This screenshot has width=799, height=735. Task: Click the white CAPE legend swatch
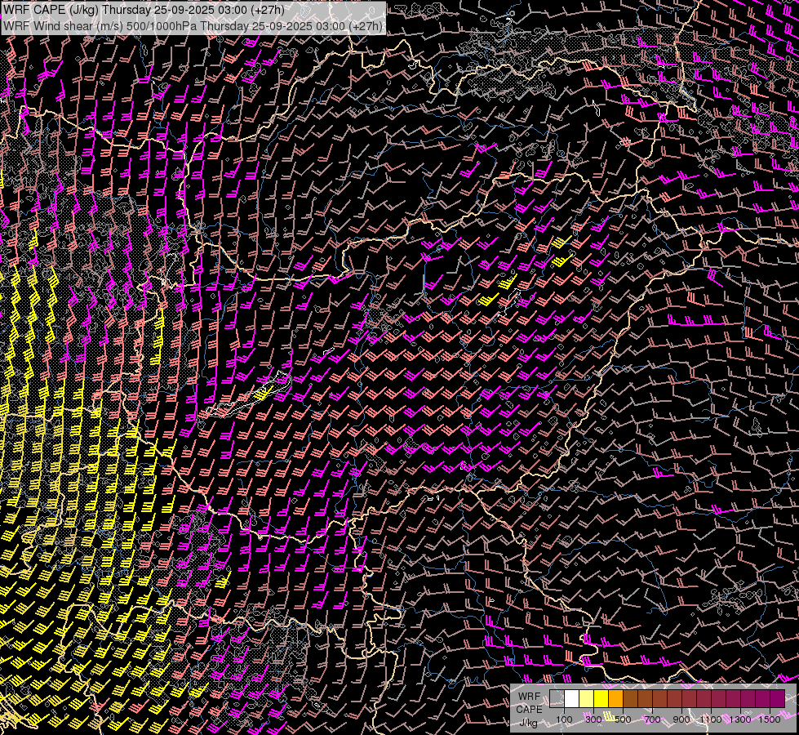point(571,698)
